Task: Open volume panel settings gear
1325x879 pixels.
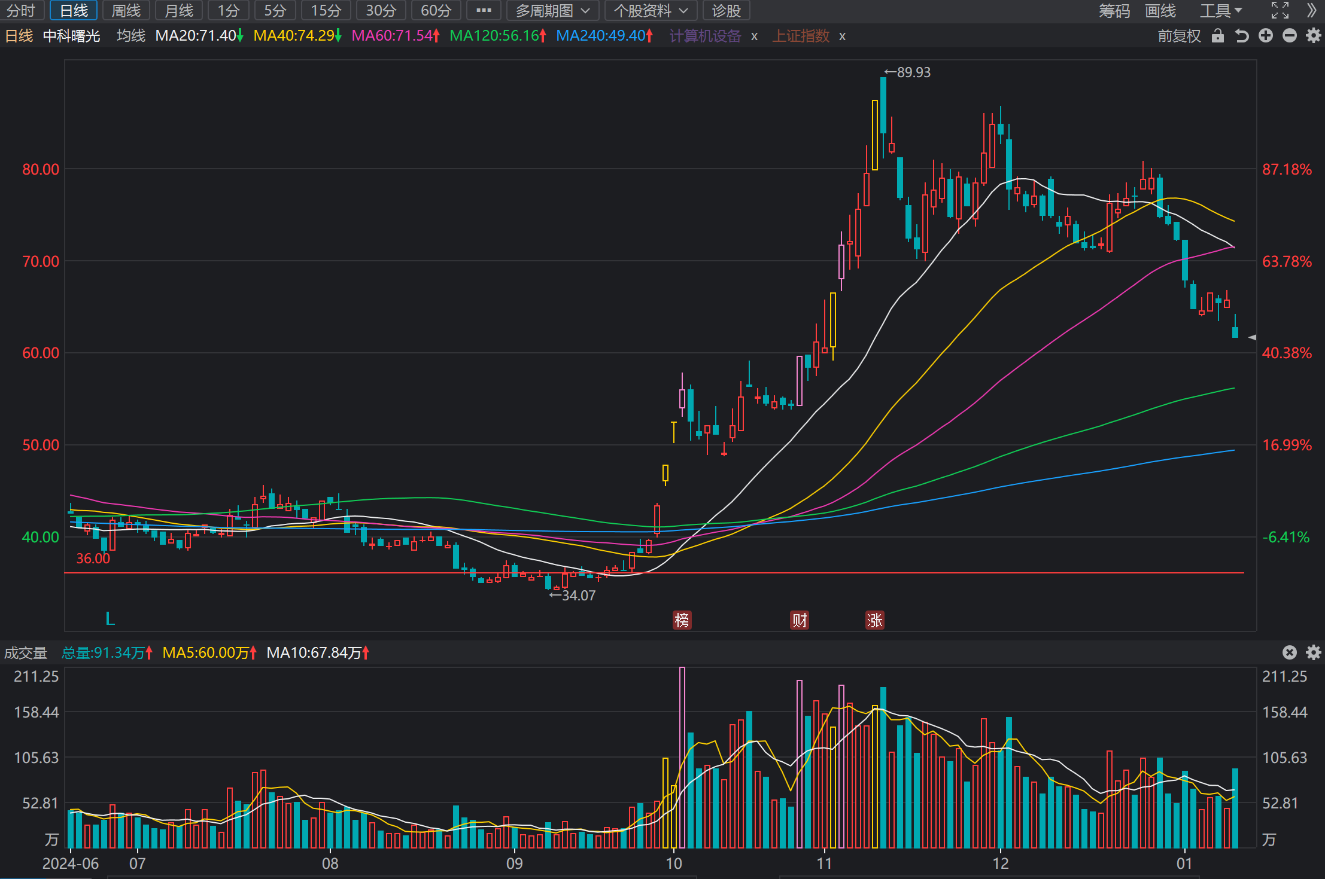Action: (1314, 652)
